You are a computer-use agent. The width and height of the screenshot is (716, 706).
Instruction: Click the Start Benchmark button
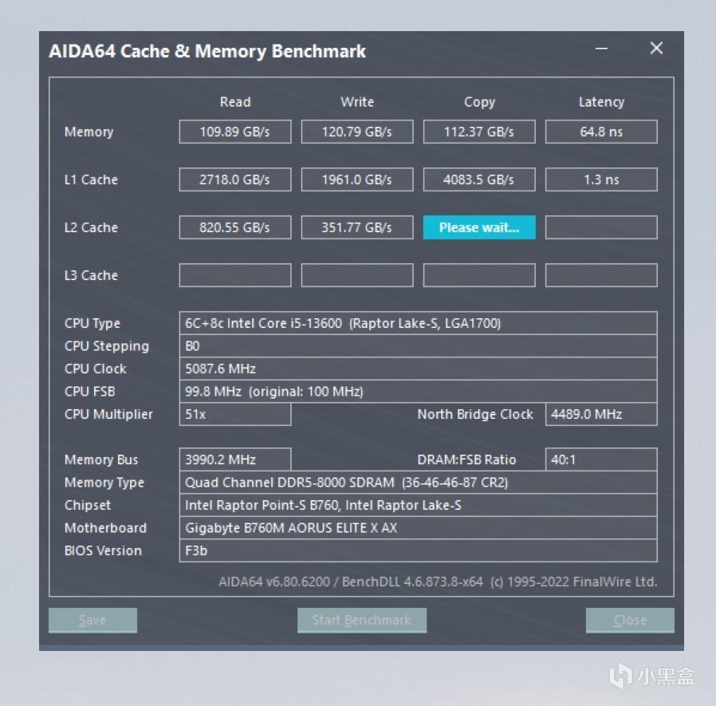pos(362,620)
